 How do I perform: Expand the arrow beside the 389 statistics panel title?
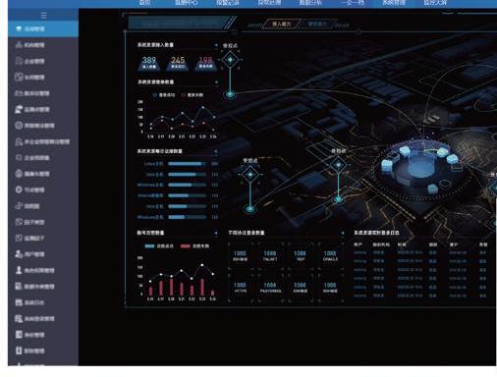point(216,45)
